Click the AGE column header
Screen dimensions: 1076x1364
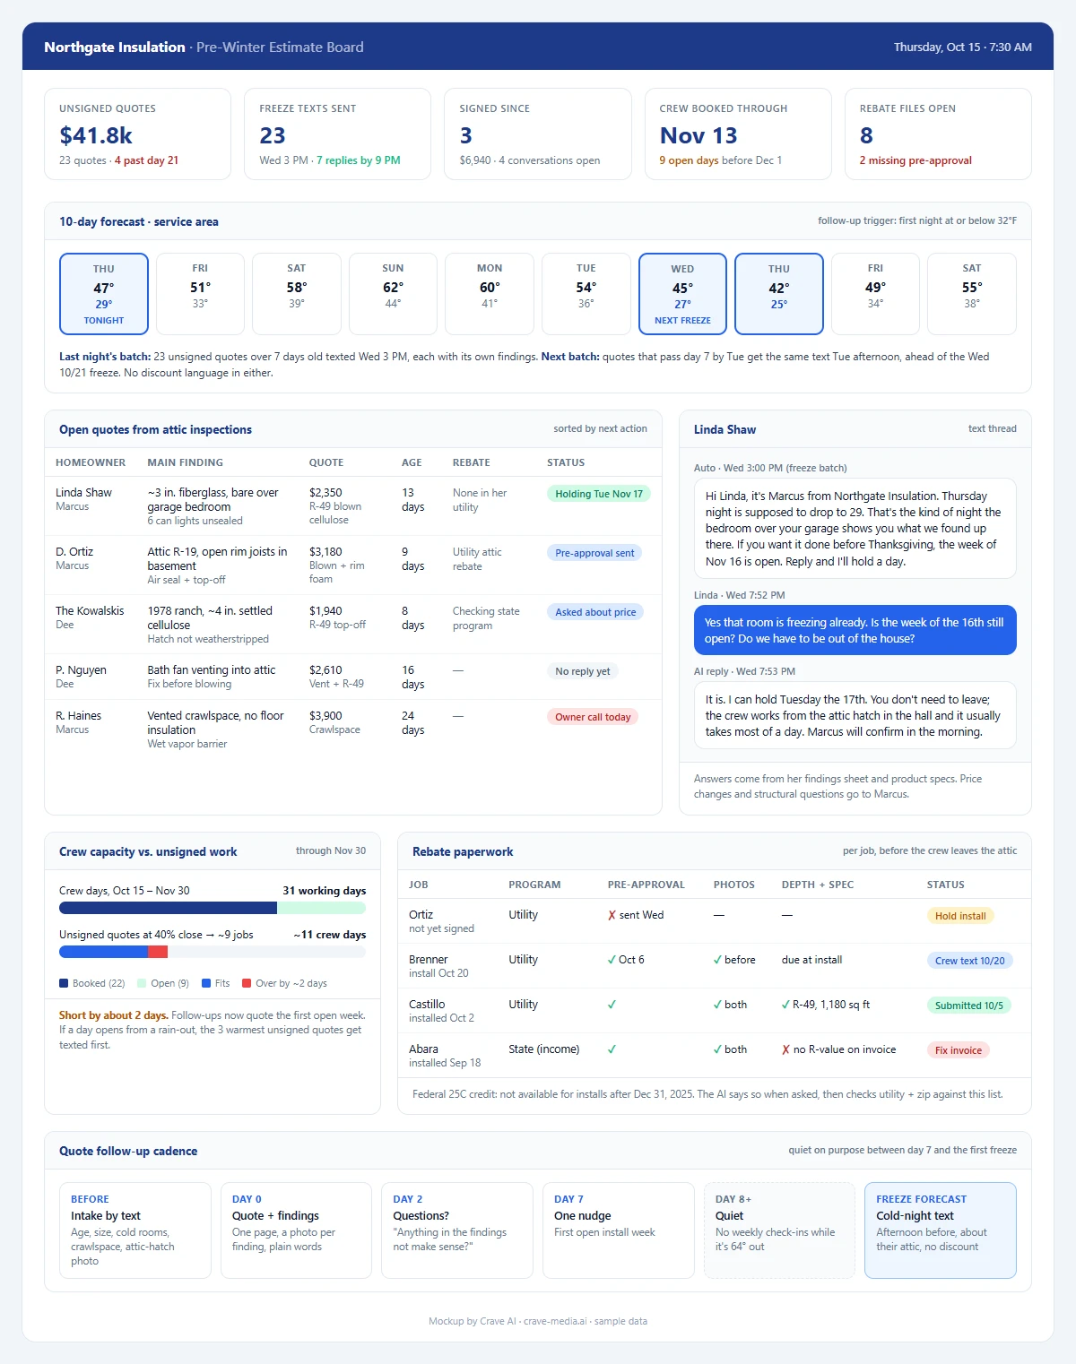pyautogui.click(x=412, y=462)
